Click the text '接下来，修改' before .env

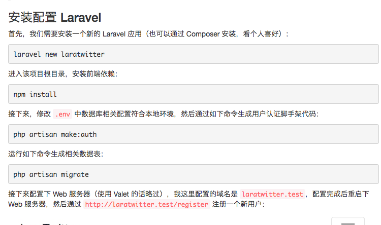(x=29, y=114)
